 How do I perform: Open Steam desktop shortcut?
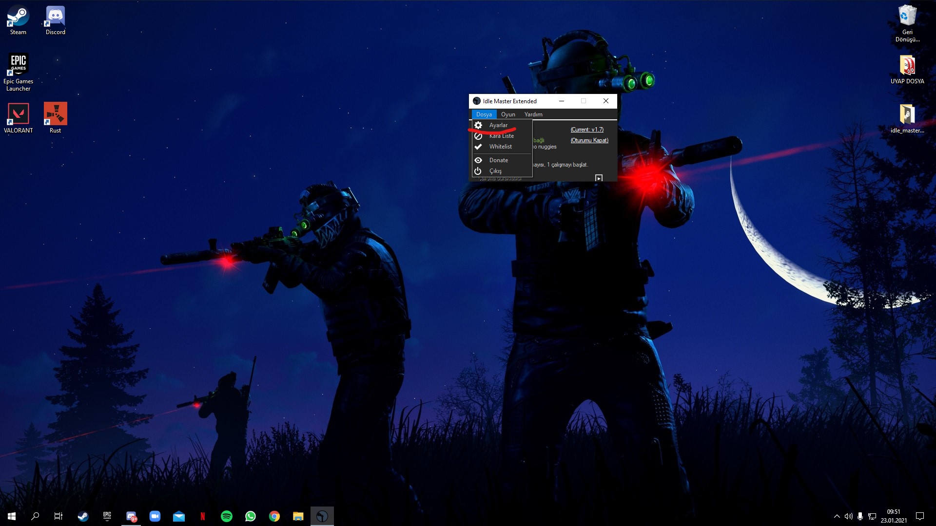[x=18, y=20]
